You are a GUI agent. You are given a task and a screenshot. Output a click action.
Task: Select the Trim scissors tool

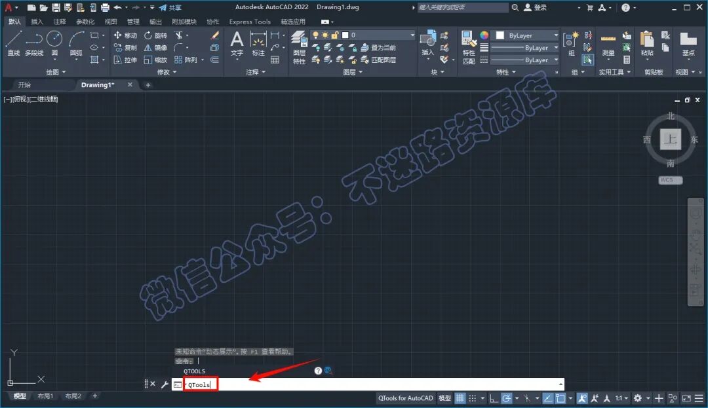pyautogui.click(x=179, y=35)
